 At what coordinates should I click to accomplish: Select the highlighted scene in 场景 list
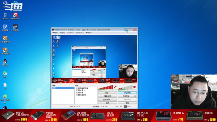point(63,88)
